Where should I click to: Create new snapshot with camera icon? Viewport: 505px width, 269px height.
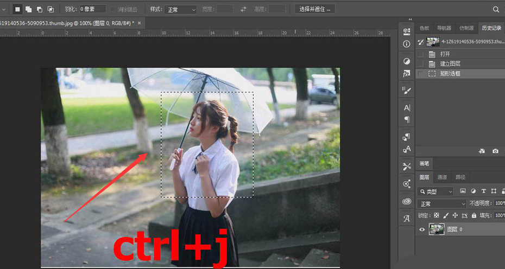495,151
